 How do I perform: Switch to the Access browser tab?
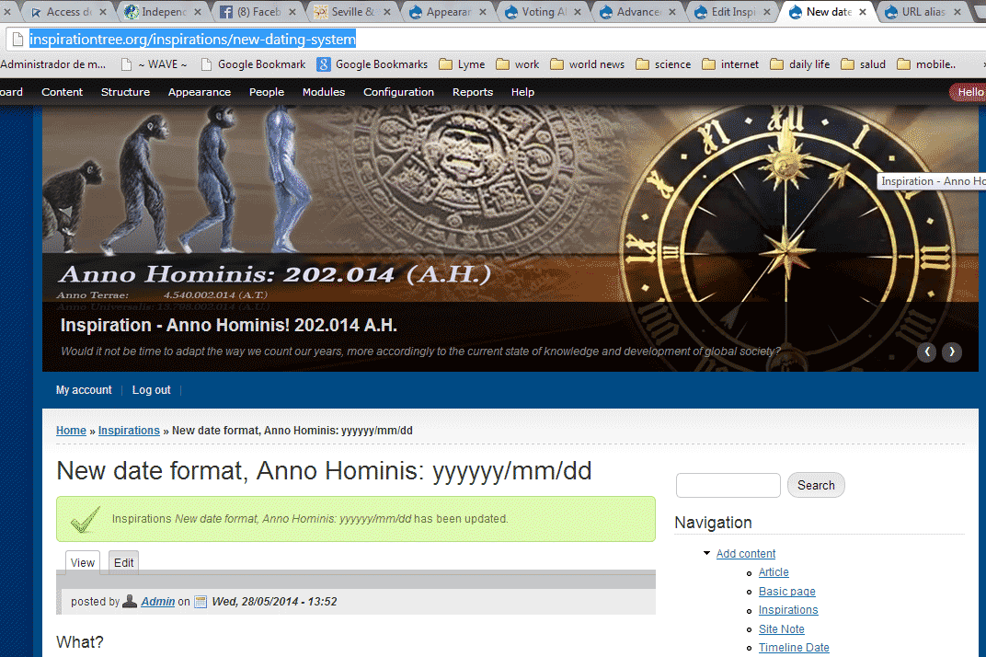point(68,12)
